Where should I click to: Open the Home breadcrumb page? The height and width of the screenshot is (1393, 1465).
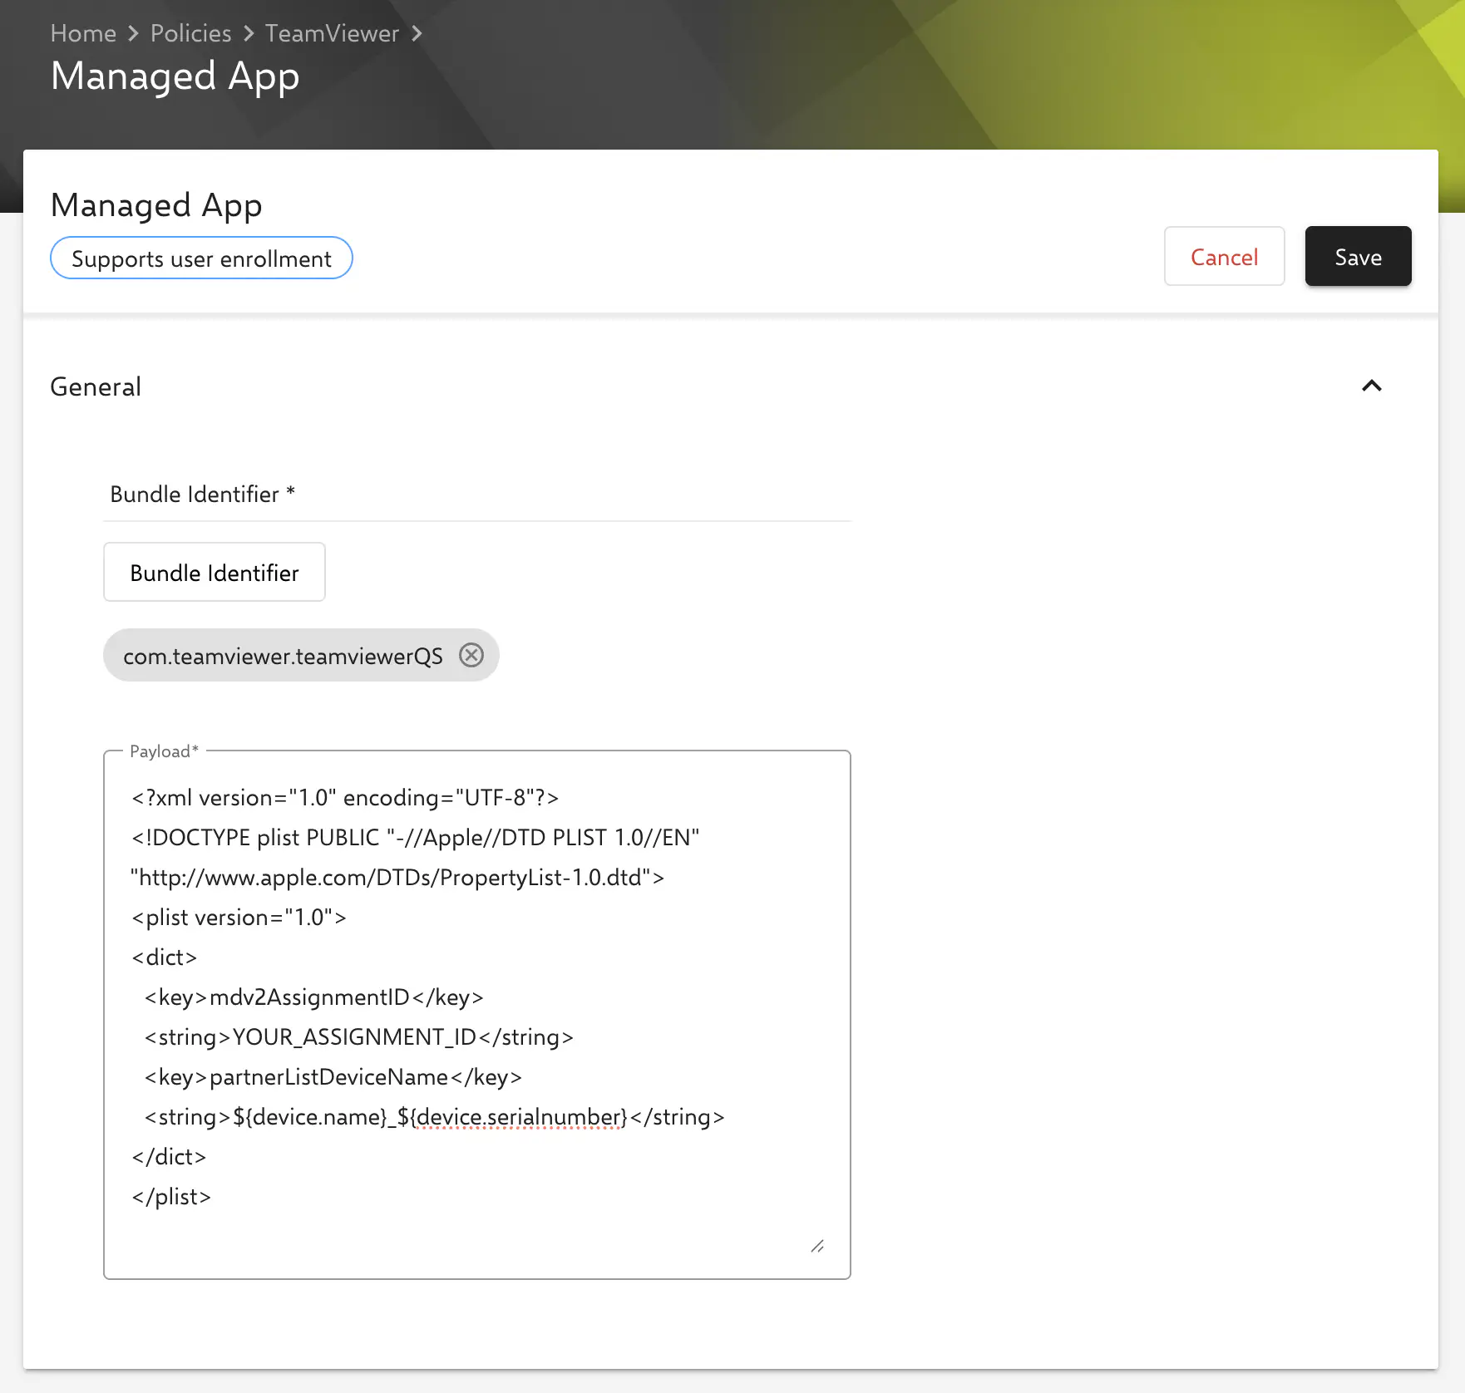click(83, 33)
